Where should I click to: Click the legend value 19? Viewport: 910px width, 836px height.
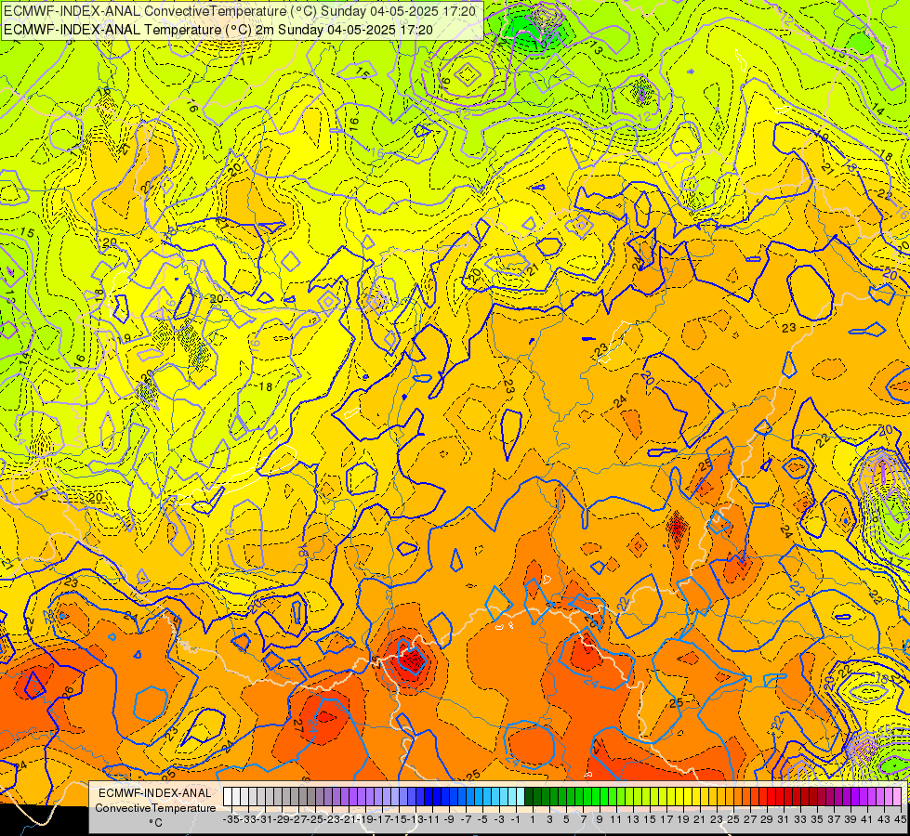coord(682,819)
